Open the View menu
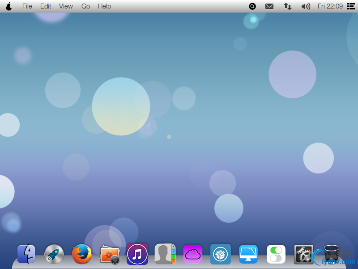The image size is (358, 269). 66,6
